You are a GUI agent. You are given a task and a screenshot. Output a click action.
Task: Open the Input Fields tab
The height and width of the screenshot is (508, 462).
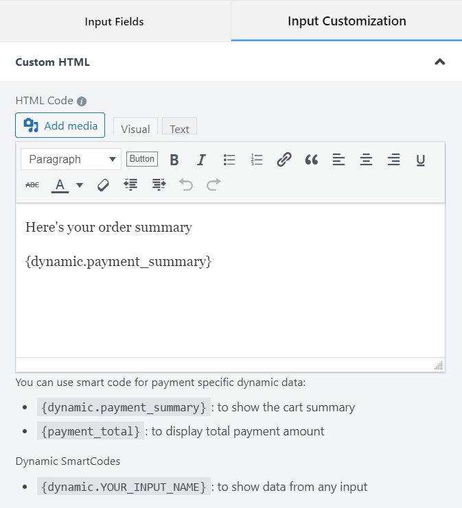click(x=114, y=21)
